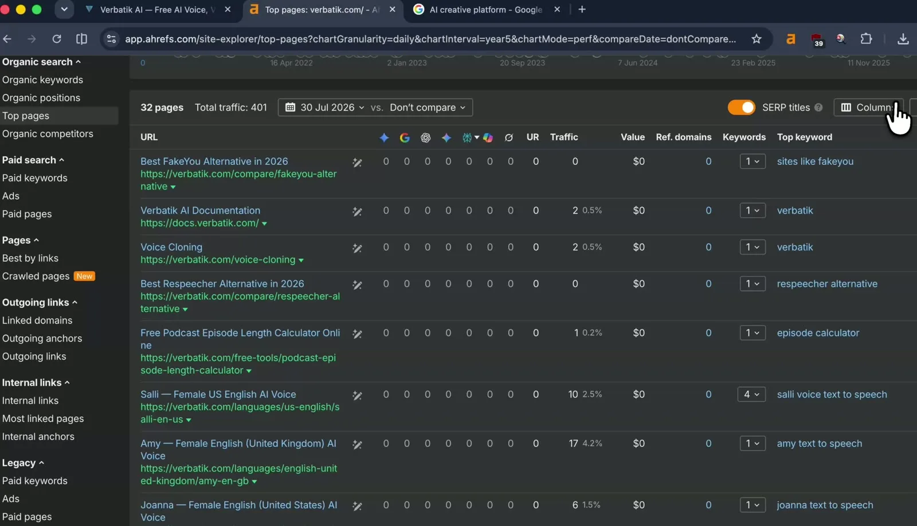Open Organic keywords in sidebar

click(x=42, y=80)
